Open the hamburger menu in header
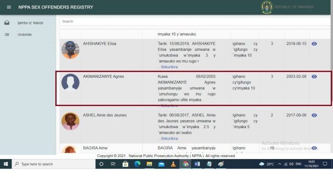 pyautogui.click(x=9, y=7)
